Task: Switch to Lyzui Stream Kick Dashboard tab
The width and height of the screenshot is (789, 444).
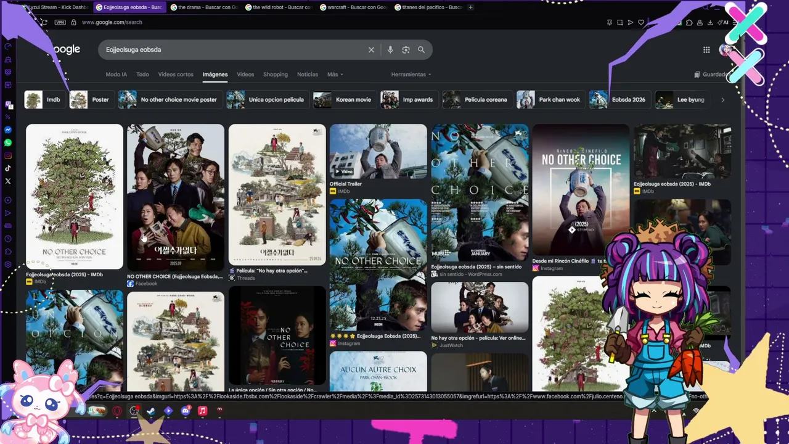Action: tap(57, 7)
